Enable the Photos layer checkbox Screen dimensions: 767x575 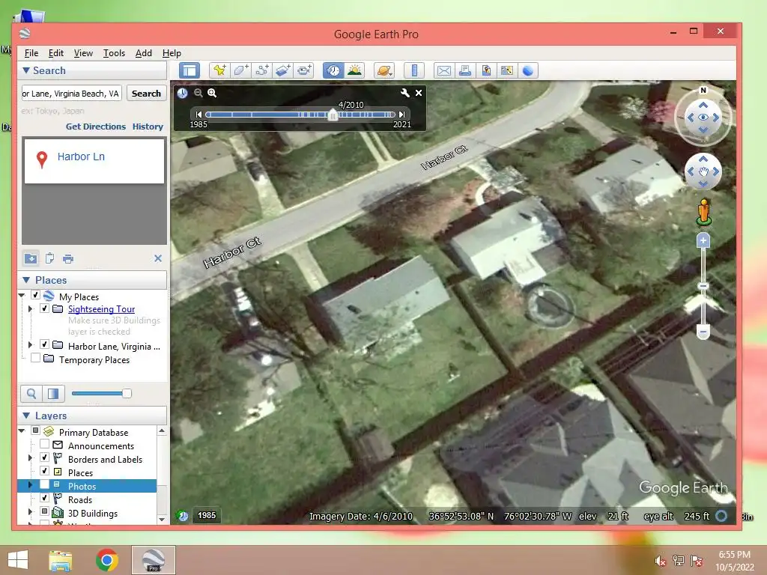click(44, 484)
